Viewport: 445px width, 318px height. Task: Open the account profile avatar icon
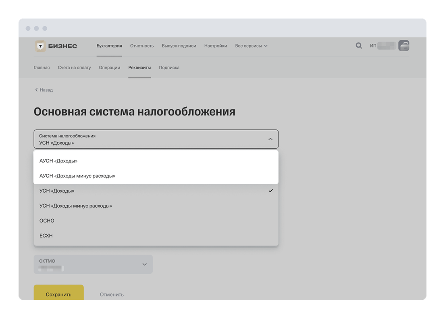403,46
